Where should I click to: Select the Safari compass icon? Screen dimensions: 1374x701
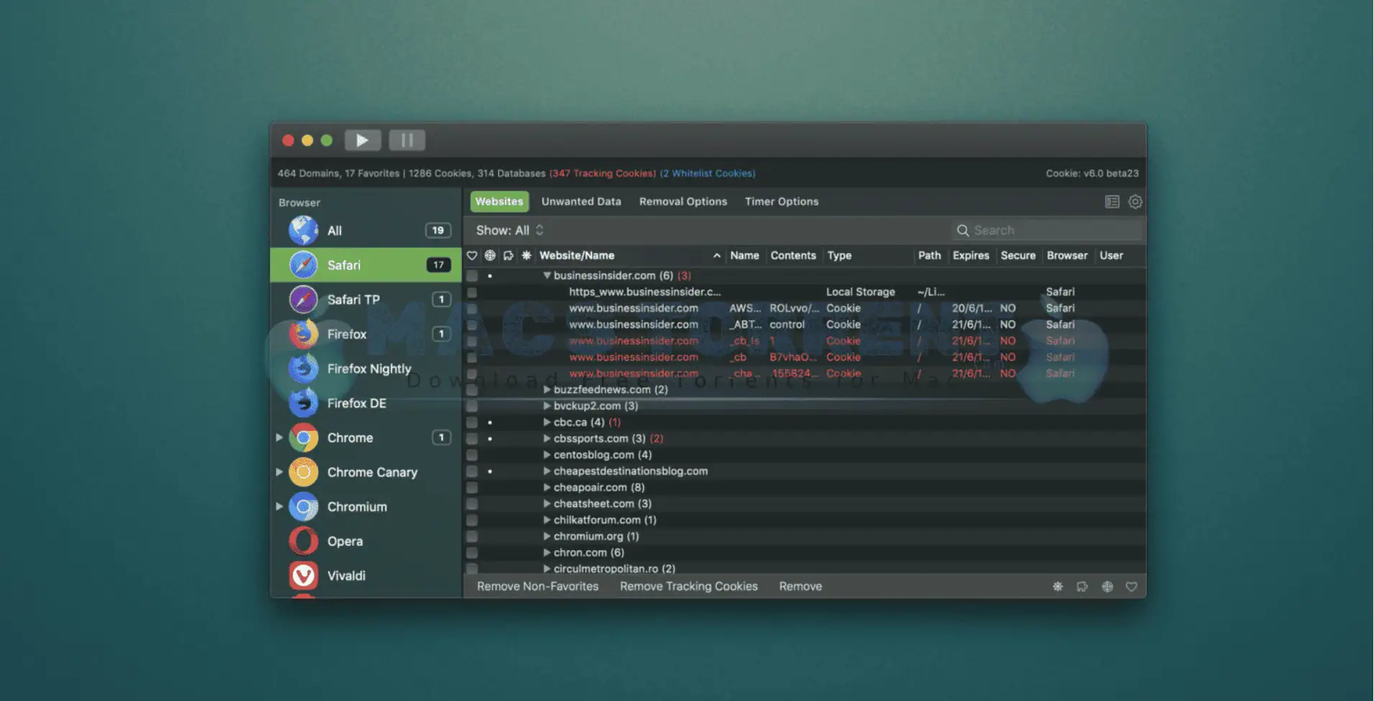point(303,265)
